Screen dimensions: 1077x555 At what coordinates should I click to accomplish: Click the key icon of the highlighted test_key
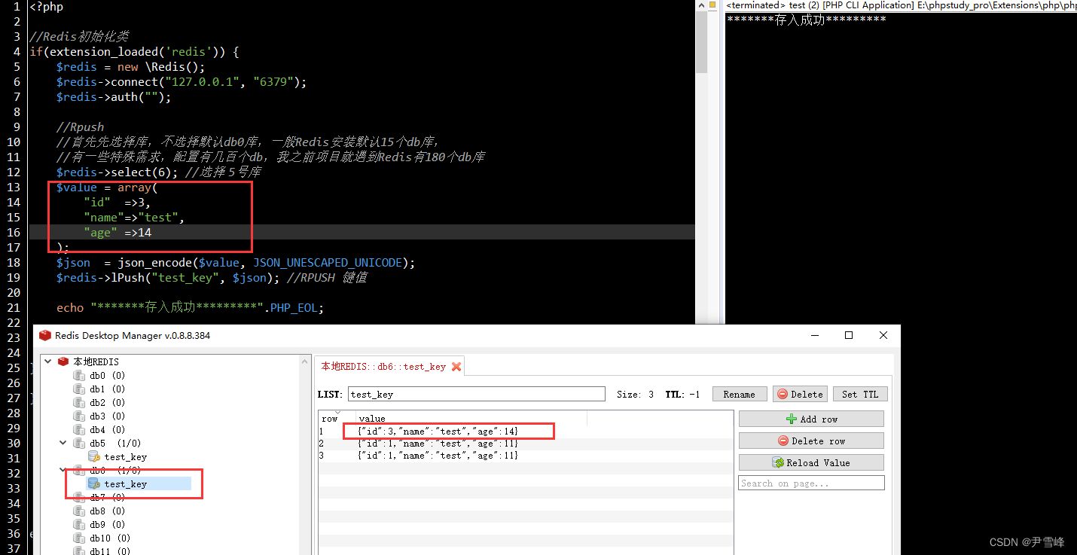[x=94, y=484]
